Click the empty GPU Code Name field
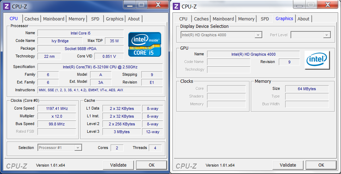 click(229, 62)
